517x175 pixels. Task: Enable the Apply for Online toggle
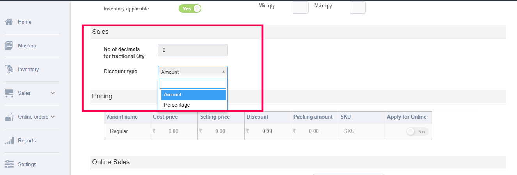(x=418, y=131)
